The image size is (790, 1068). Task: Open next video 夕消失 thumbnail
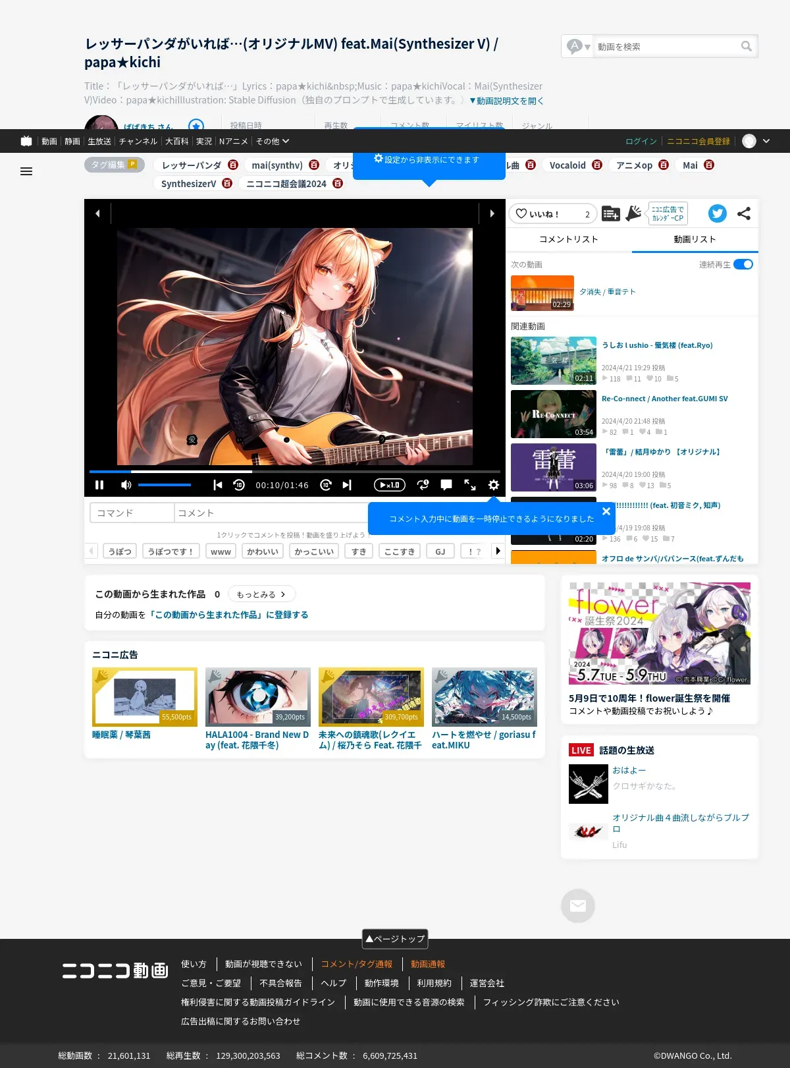tap(542, 293)
